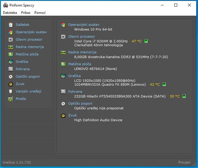The image size is (198, 168).
Task: Click the Optički pogoni disc icon in sidebar
Action: click(x=11, y=76)
